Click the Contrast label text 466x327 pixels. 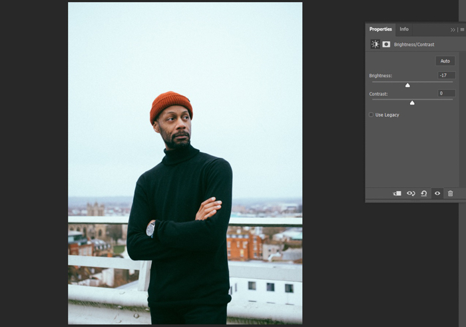(379, 94)
